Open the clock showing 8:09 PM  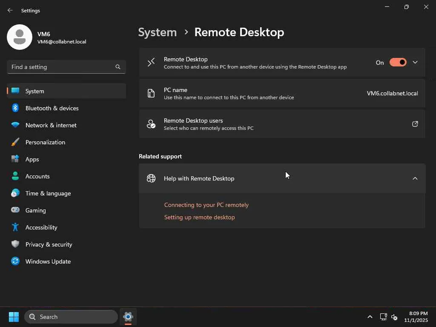pos(416,317)
